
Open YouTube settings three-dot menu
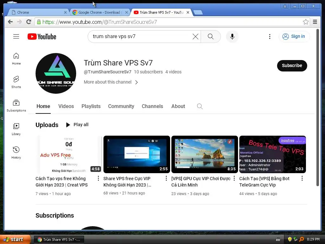point(270,37)
